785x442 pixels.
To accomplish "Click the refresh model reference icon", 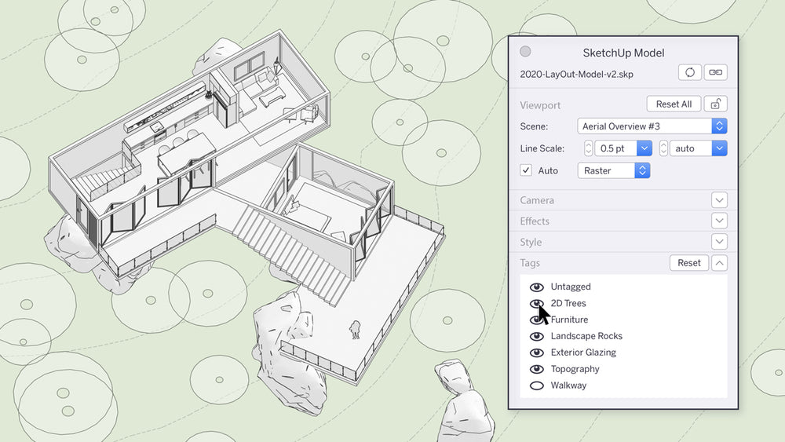I will [689, 73].
